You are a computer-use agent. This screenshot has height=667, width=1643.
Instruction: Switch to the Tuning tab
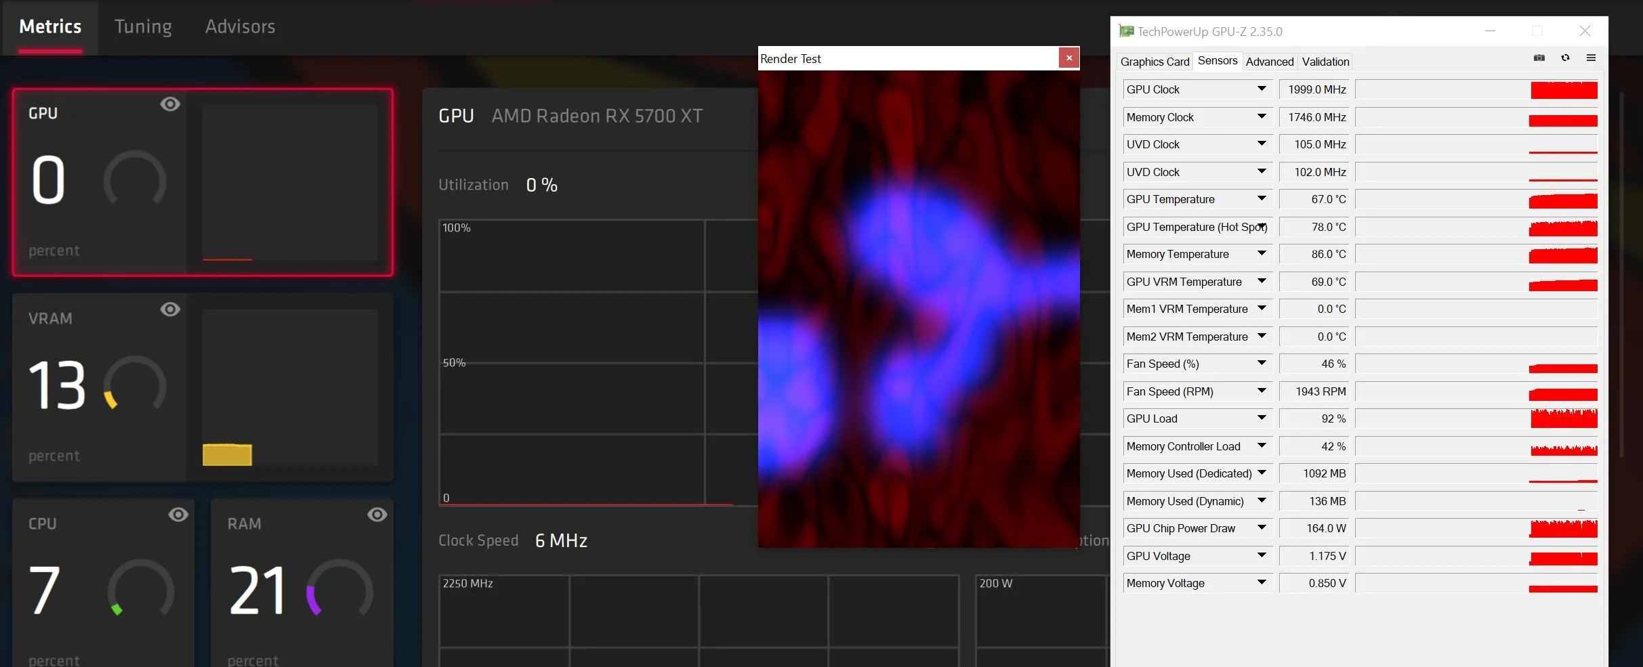click(x=143, y=26)
